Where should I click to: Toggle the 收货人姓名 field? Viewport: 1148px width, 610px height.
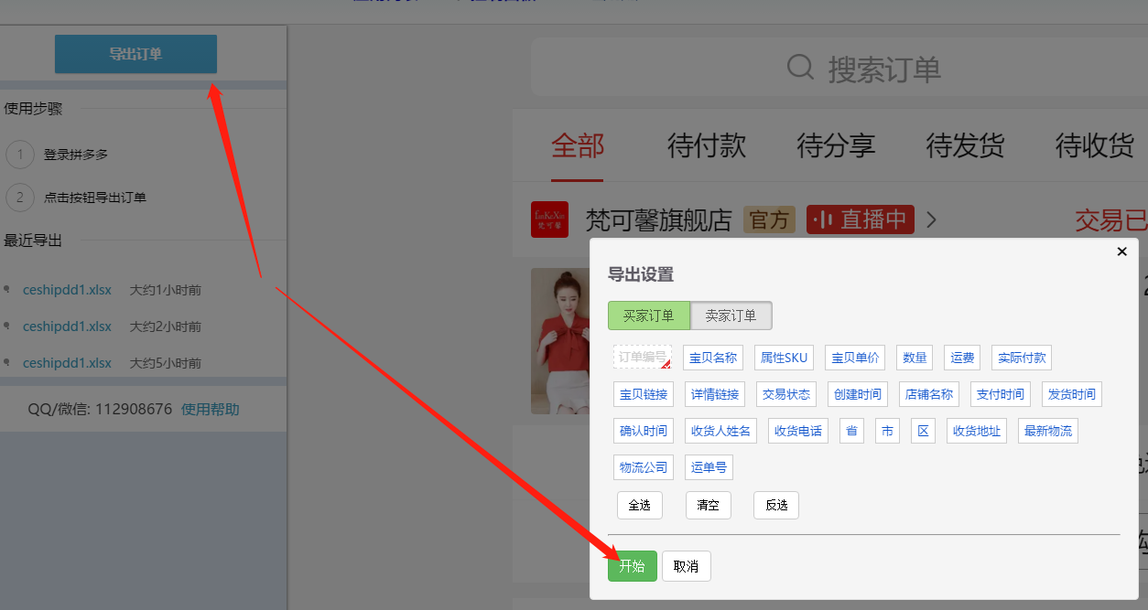click(x=721, y=431)
